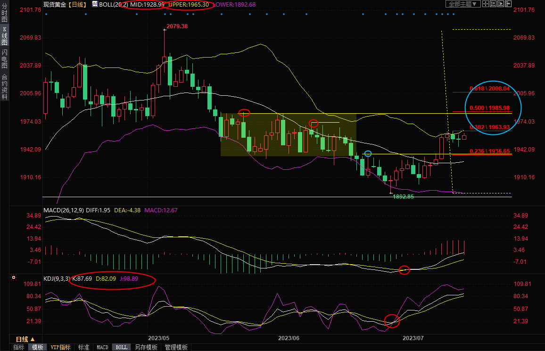Click the chart playback arrow icon
The width and height of the screenshot is (545, 351).
(x=501, y=4)
